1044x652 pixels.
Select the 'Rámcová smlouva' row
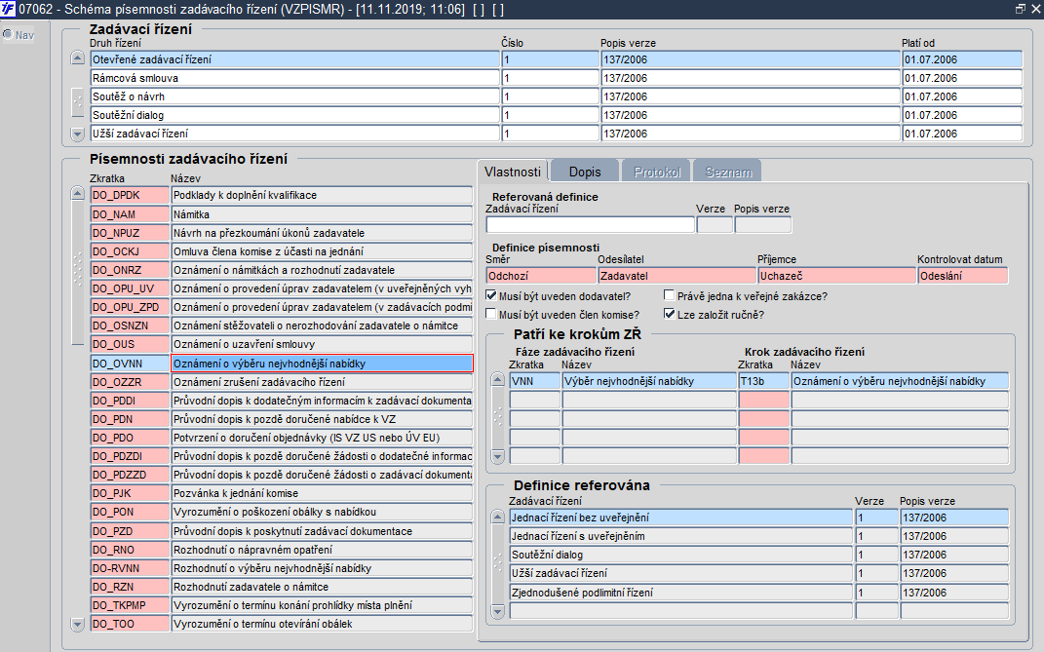point(294,78)
